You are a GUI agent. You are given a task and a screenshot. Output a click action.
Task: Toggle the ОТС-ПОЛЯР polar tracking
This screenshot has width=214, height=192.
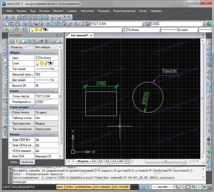point(121,187)
